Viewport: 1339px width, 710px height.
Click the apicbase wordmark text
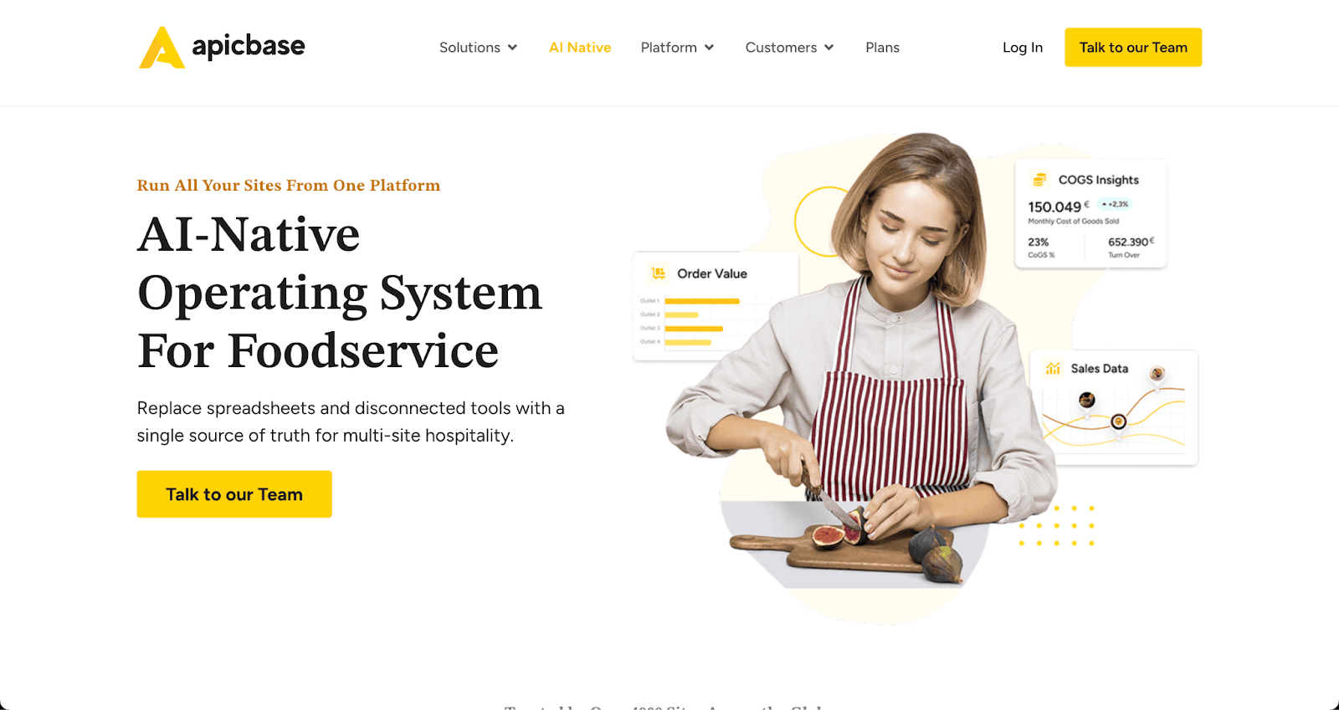pyautogui.click(x=249, y=46)
